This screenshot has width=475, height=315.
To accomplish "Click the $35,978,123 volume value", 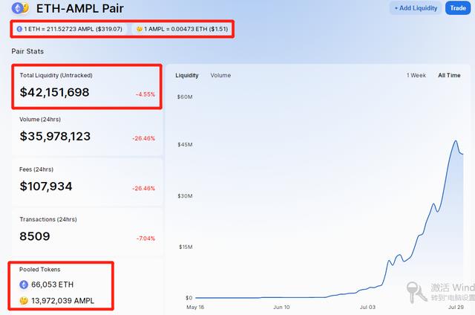I will coord(55,137).
